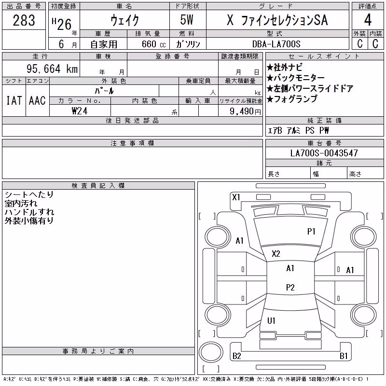Image resolution: width=386 pixels, height=386 pixels.
Task: Select B2 mark on rear bumper
Action: 236,356
